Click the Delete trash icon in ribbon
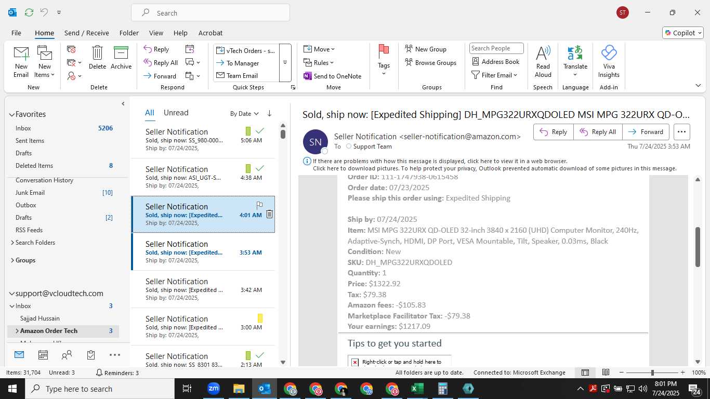 pos(97,53)
